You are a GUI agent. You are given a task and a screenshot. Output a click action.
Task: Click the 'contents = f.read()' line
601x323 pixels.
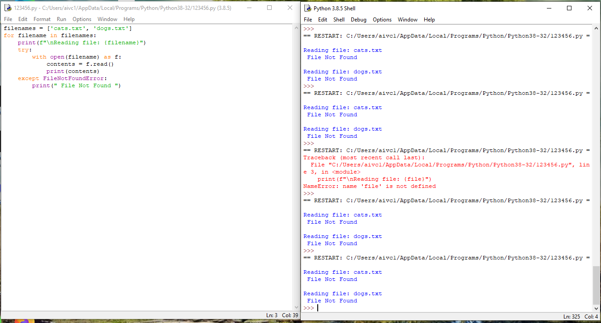(80, 64)
